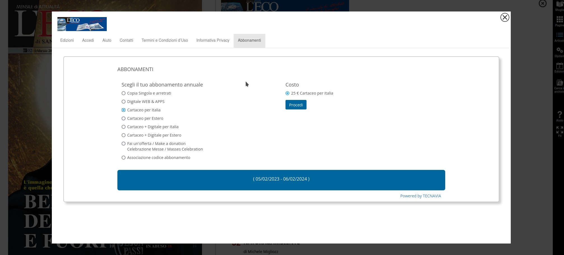The image size is (564, 255).
Task: Open the Contatti tab
Action: (x=126, y=40)
